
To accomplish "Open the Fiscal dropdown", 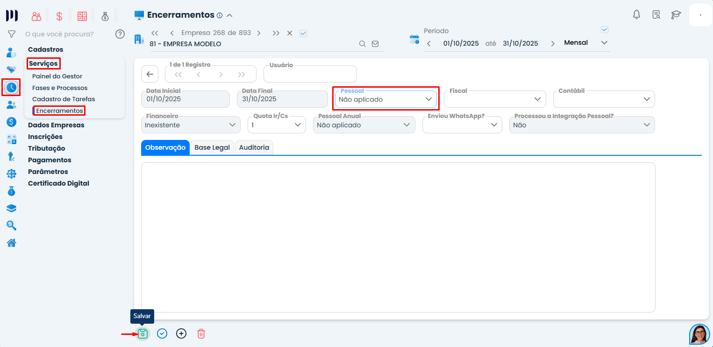I will click(x=495, y=99).
